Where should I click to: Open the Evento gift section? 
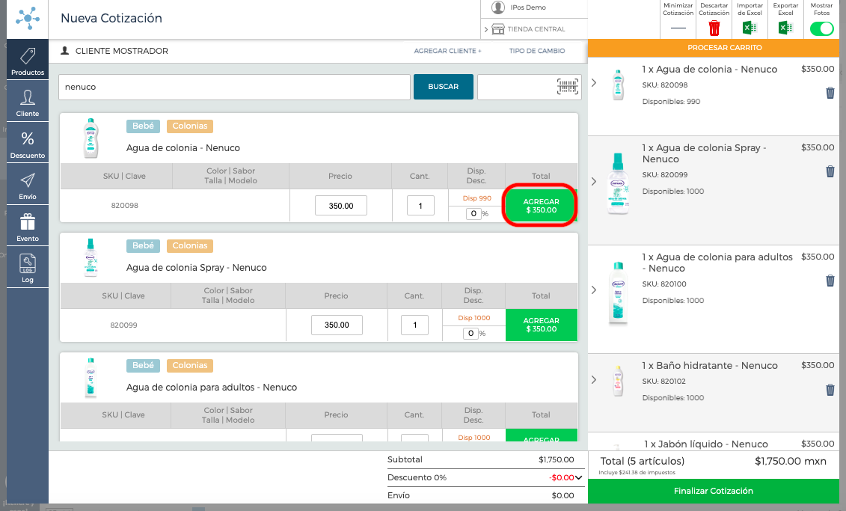coord(28,226)
